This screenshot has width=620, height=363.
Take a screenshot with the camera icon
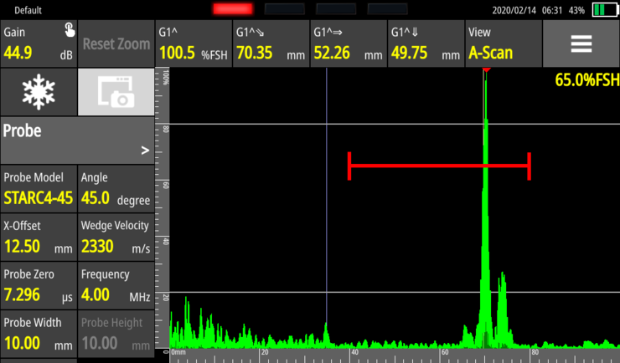pyautogui.click(x=116, y=92)
